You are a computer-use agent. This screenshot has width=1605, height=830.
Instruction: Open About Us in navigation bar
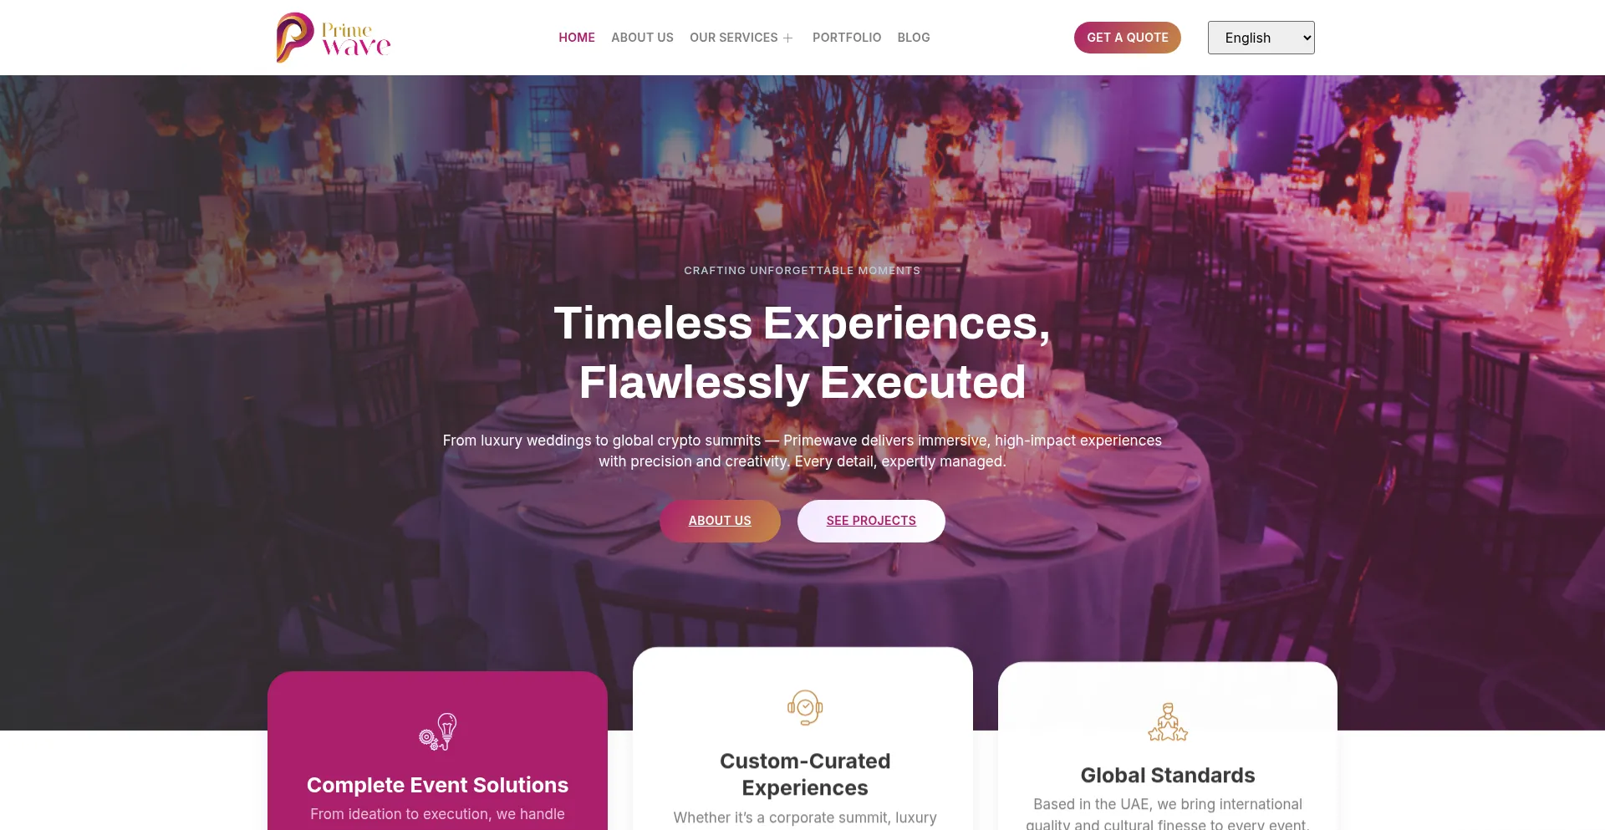(642, 38)
